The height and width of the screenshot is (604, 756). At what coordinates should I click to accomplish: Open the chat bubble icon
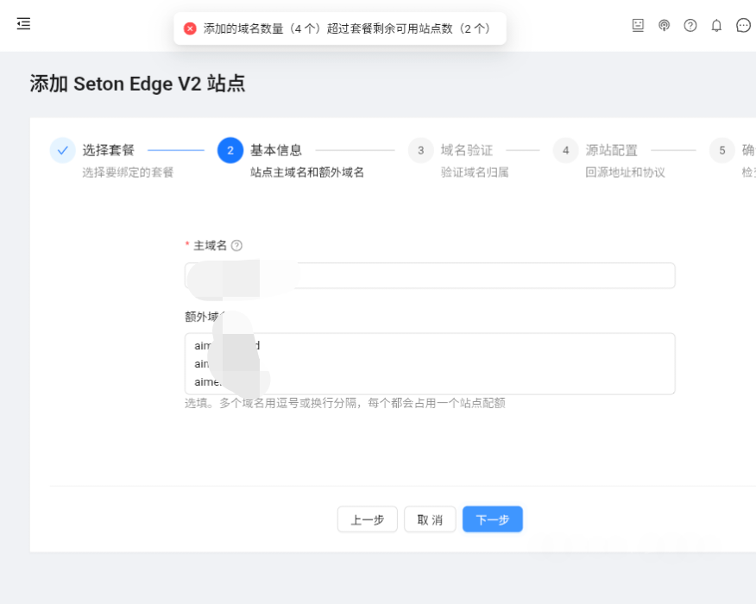[743, 25]
